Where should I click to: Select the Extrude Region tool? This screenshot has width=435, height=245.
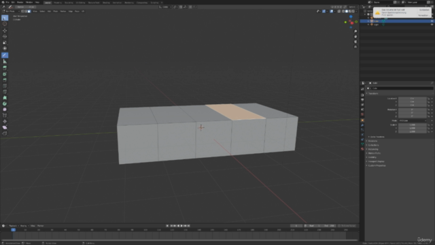[5, 68]
